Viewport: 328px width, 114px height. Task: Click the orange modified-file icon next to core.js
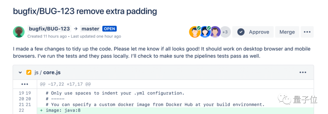point(29,73)
